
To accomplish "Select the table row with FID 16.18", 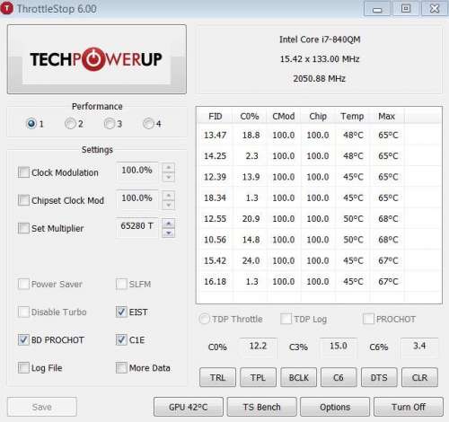I will coord(319,281).
